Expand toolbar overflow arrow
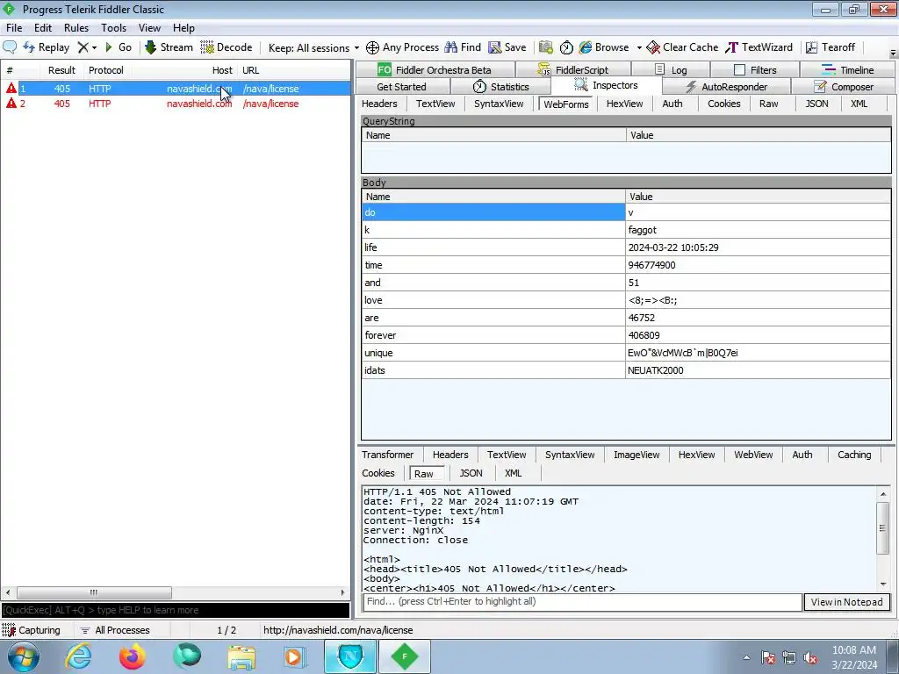Screen dimensions: 899x674 (893, 53)
